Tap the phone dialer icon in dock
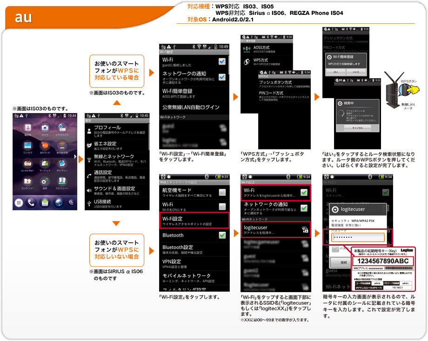Viewport: 428px width, 341px height. [x=31, y=202]
